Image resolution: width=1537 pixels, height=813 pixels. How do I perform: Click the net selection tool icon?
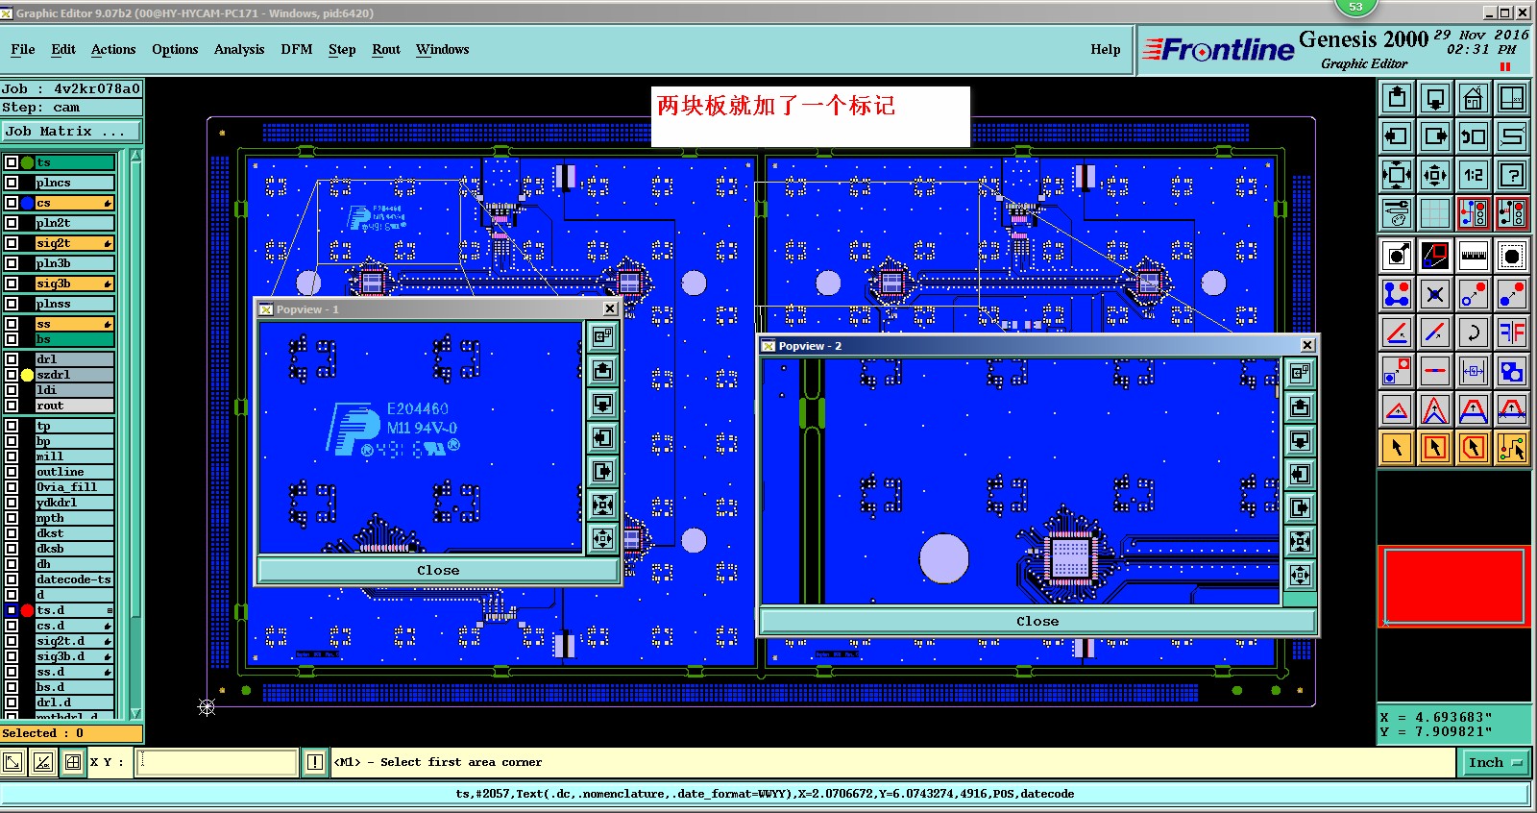tap(1511, 447)
